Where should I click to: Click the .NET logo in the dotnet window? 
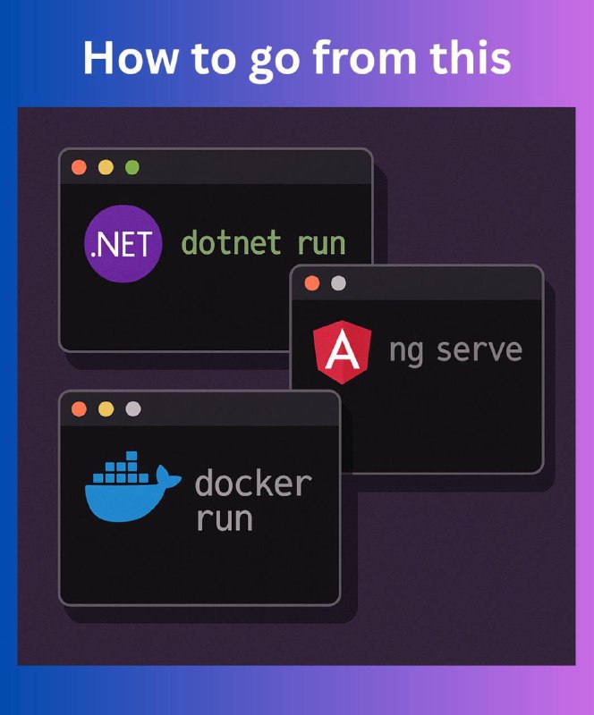click(123, 243)
